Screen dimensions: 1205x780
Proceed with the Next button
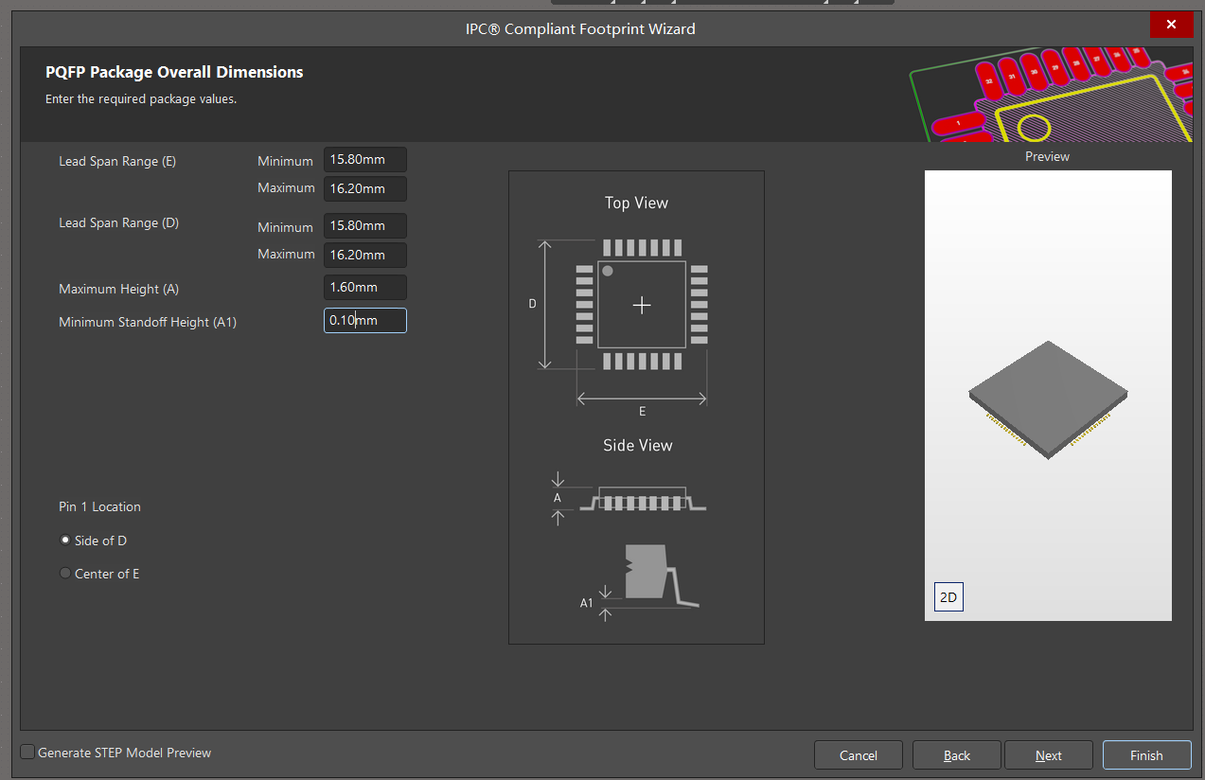(1049, 754)
